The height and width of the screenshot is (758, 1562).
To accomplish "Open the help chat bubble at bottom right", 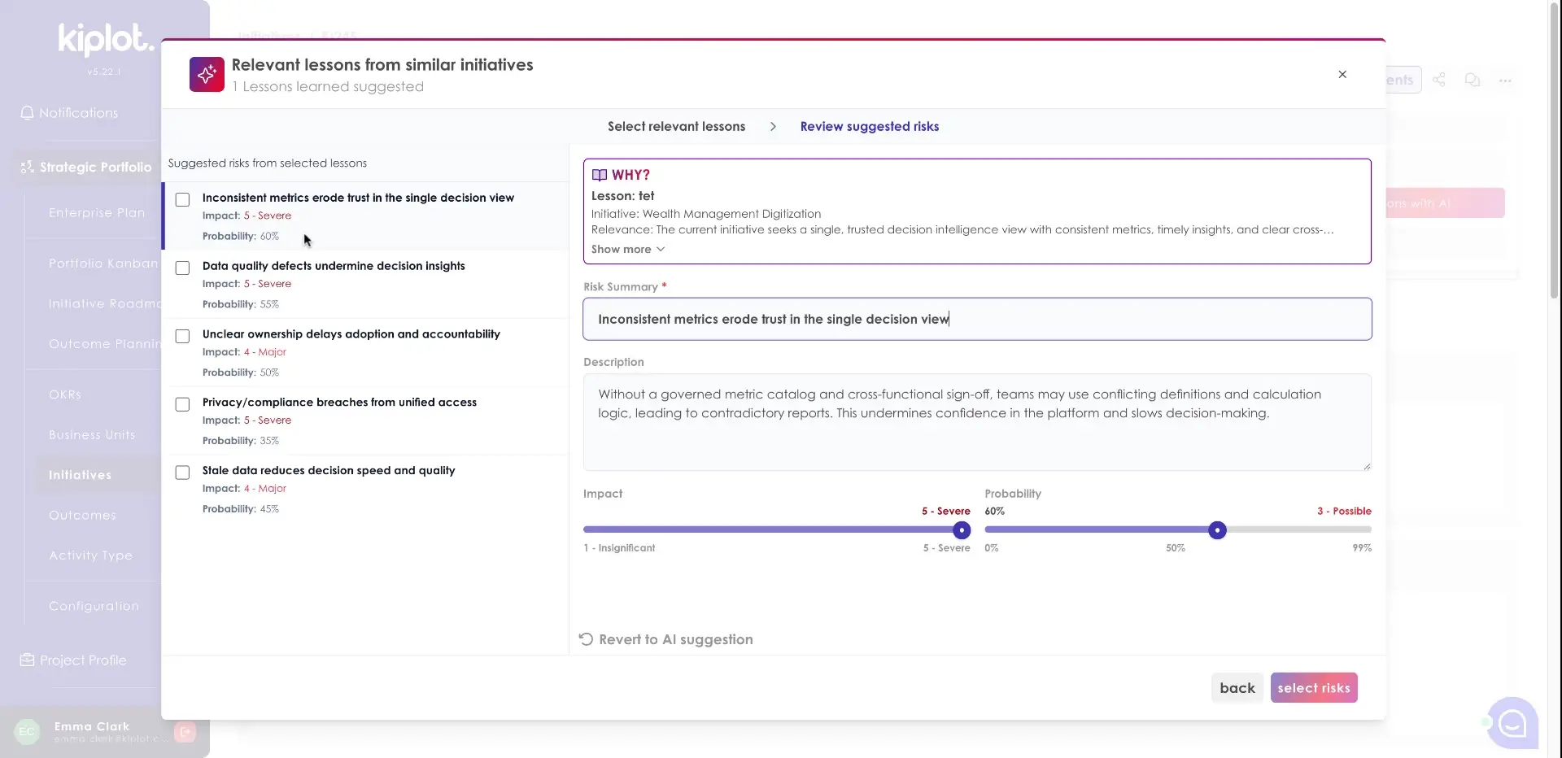I will click(1512, 723).
